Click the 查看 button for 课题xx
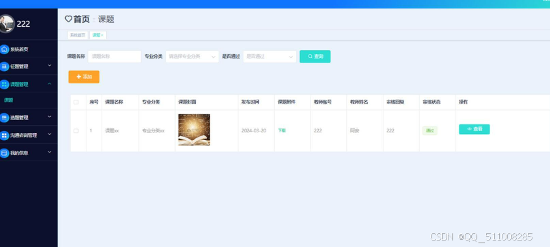This screenshot has width=550, height=247. [x=474, y=129]
